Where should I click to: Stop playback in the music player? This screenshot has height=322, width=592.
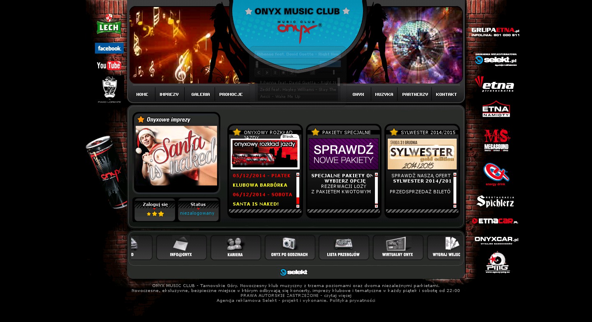pyautogui.click(x=284, y=73)
